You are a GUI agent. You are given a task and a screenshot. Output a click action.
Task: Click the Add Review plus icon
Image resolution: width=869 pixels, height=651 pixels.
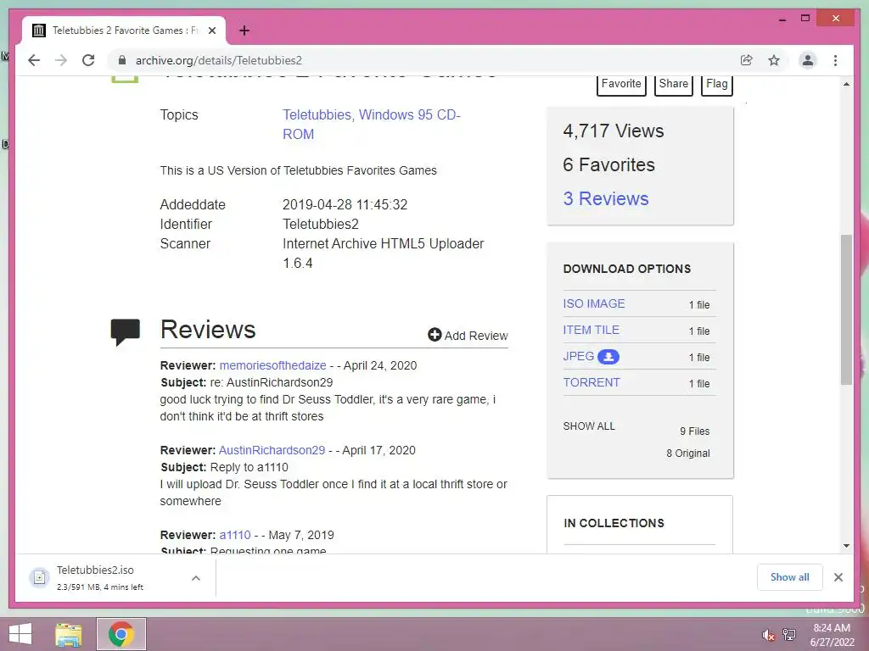[434, 334]
